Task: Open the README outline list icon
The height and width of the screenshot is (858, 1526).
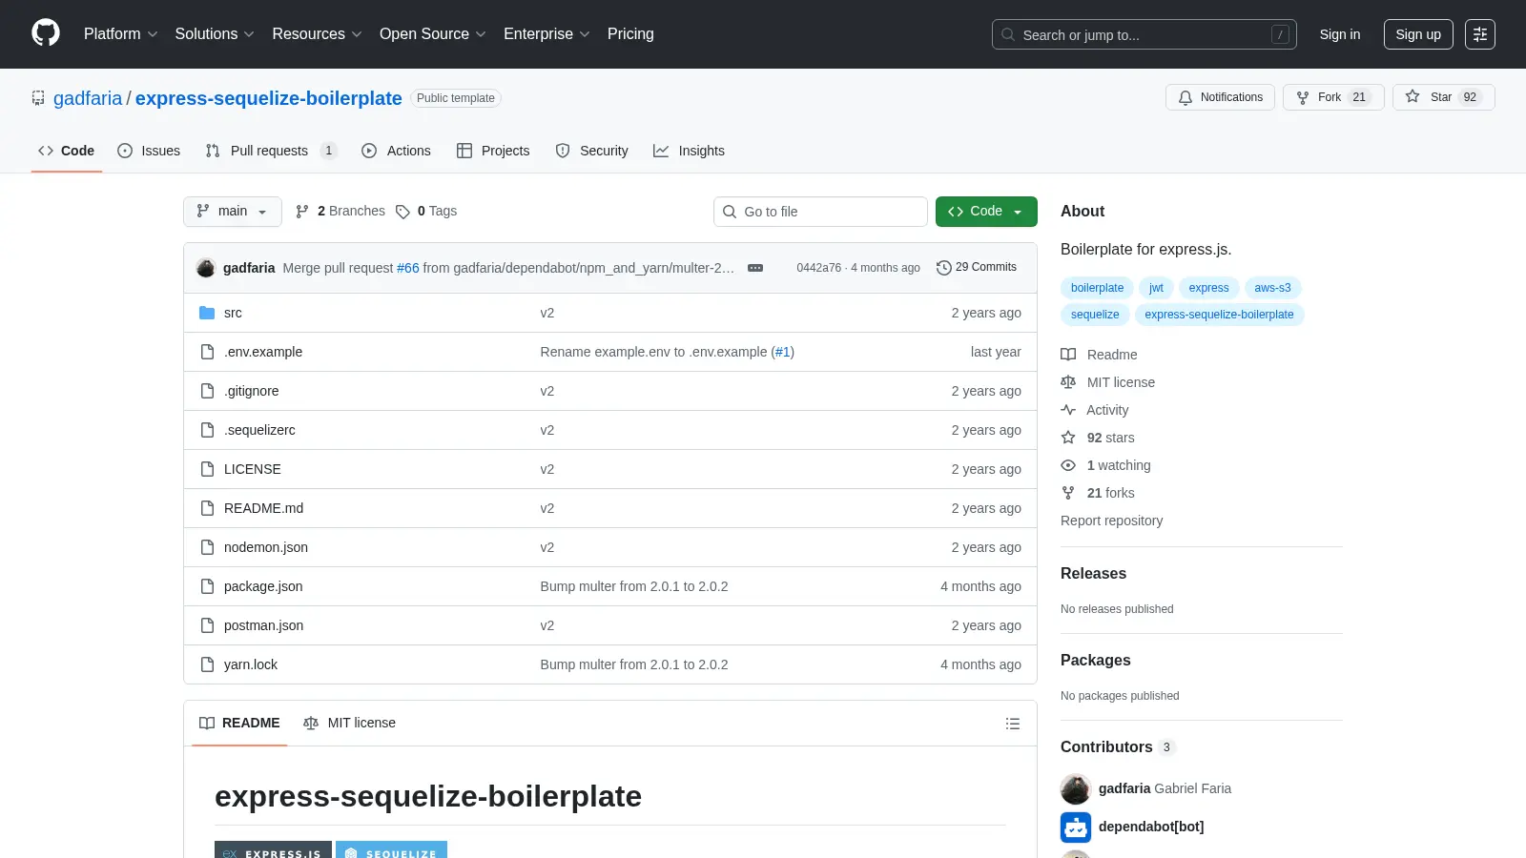Action: (1013, 724)
